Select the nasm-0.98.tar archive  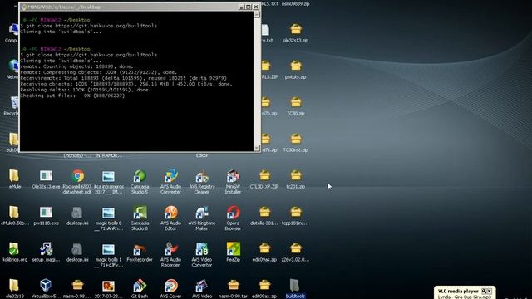point(233,289)
